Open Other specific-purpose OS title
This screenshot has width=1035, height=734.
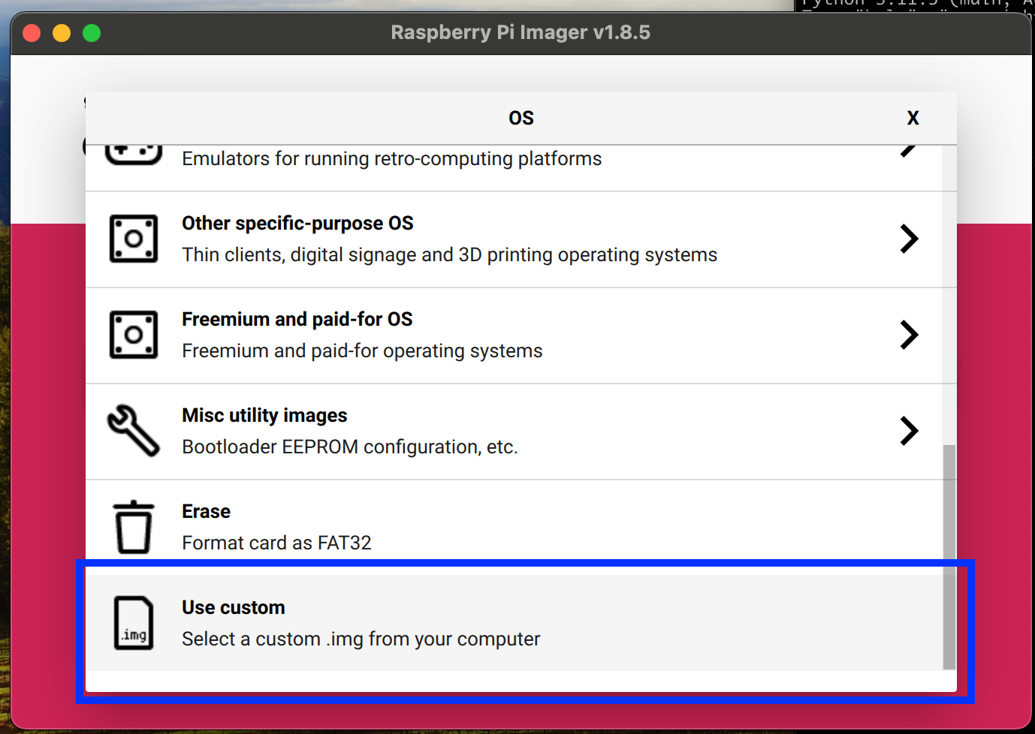click(297, 223)
